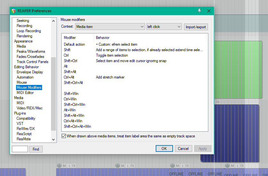This screenshot has width=268, height=176.
Task: Open the Appearance category
Action: pyautogui.click(x=23, y=41)
